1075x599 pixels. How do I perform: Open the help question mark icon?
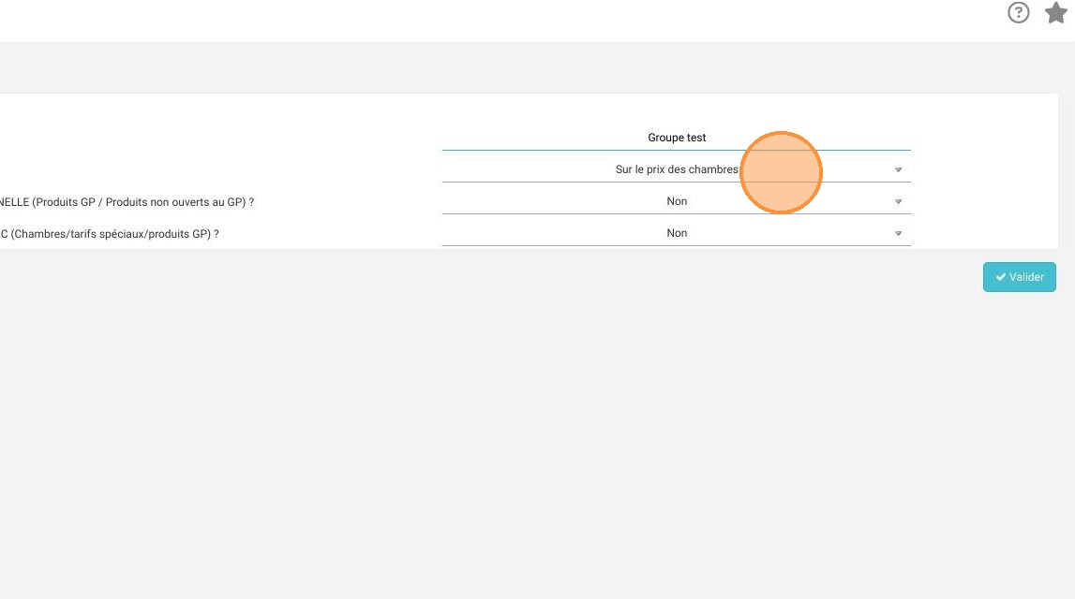[x=1018, y=12]
